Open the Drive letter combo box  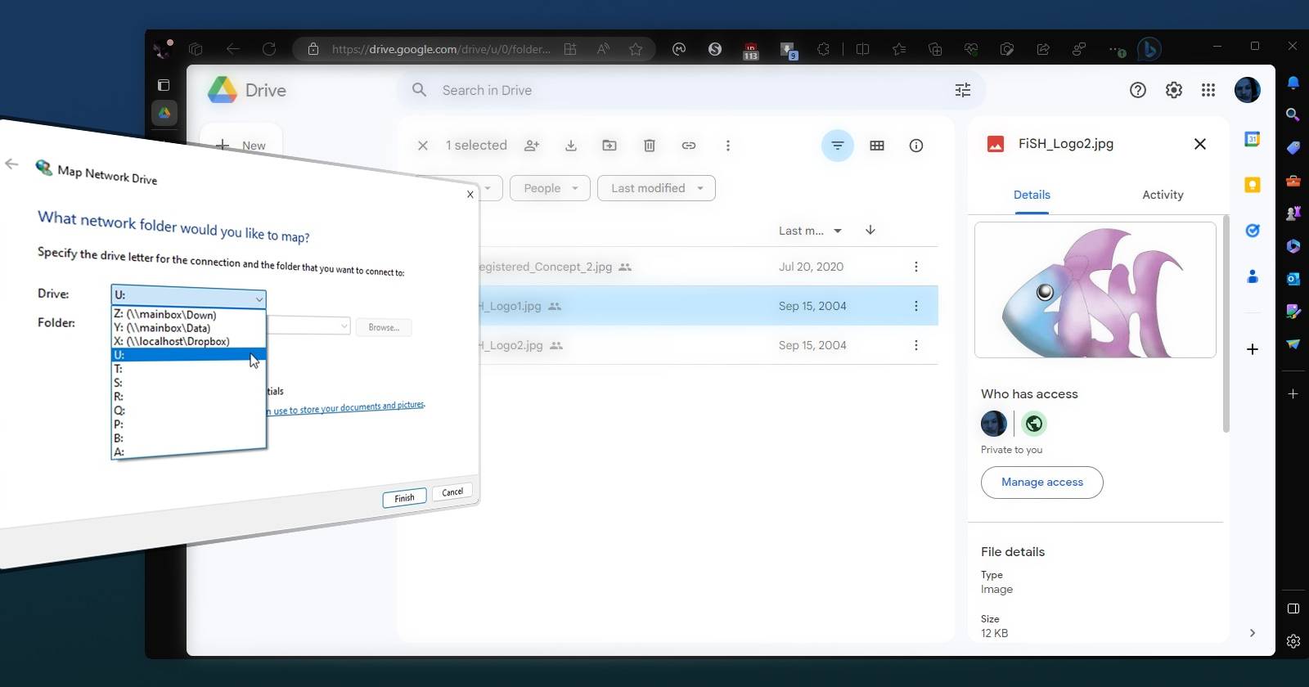click(x=188, y=296)
